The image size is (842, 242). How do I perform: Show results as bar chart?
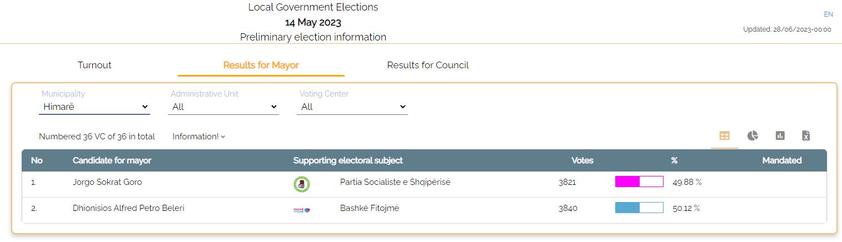(780, 136)
